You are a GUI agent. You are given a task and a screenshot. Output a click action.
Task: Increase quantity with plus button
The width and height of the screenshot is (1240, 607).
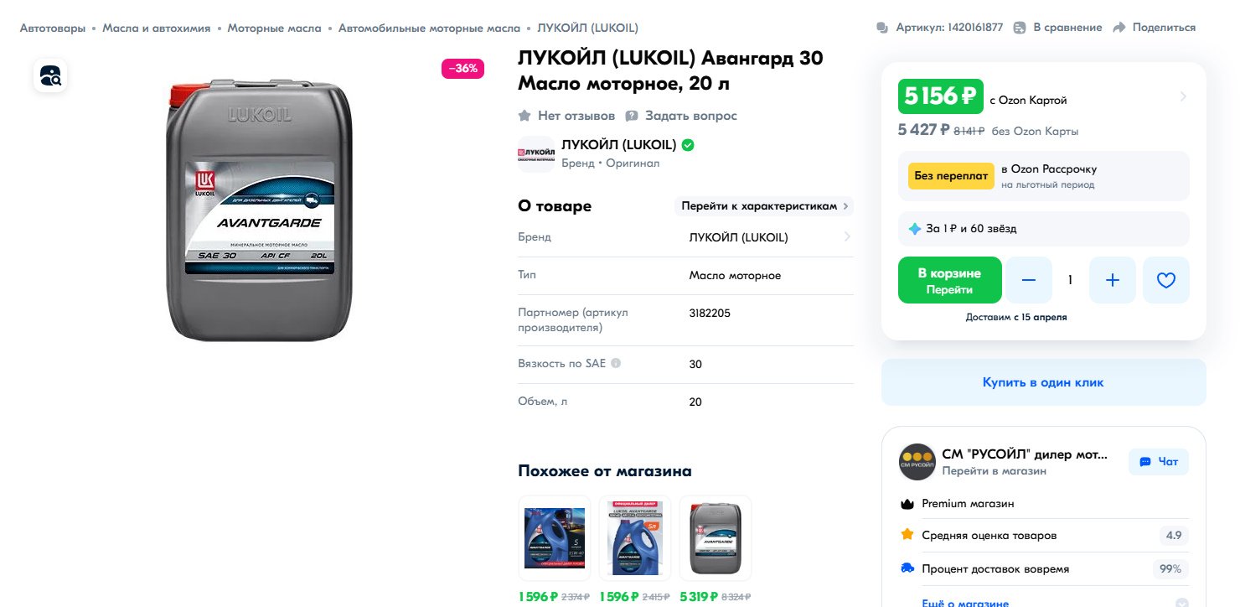click(x=1113, y=280)
